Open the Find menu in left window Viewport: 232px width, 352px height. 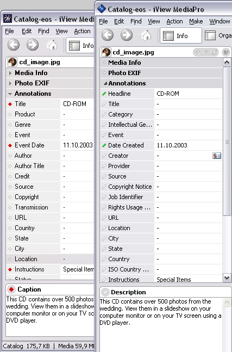click(43, 31)
